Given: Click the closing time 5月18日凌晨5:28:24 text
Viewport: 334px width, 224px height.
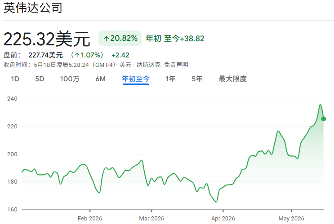Looking at the screenshot, I should tap(61, 65).
